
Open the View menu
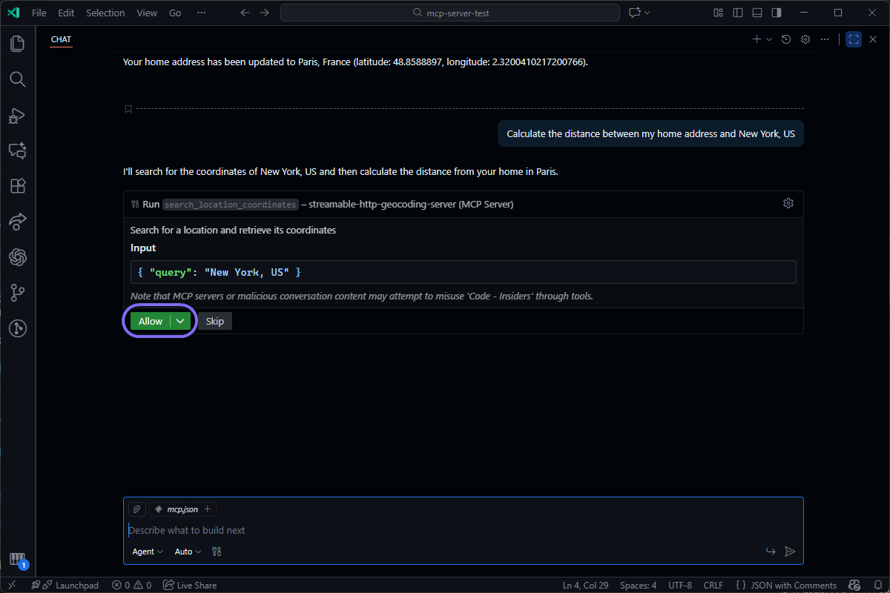146,13
